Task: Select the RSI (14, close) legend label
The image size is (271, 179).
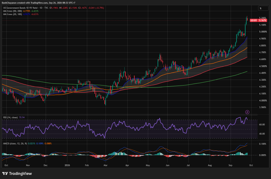Action: 10,117
